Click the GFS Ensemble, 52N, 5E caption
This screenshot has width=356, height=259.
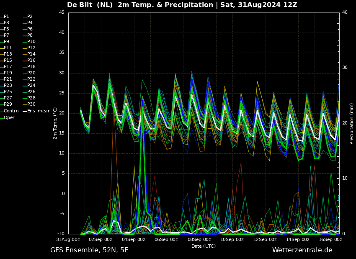90,250
